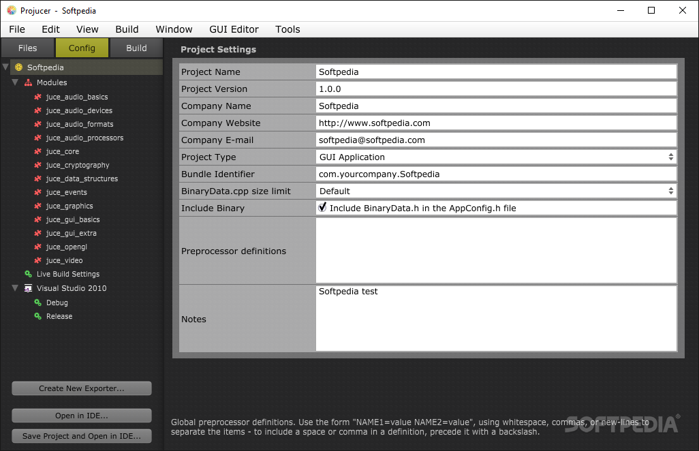Click the Project Version field
The height and width of the screenshot is (451, 699).
tap(496, 89)
